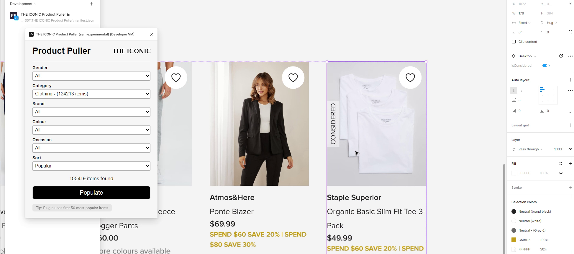Click the constrain proportions icon near width field
Image resolution: width=574 pixels, height=254 pixels.
coord(570,4)
